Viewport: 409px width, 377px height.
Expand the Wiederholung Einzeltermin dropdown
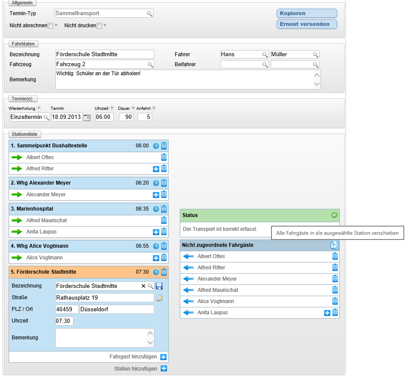pyautogui.click(x=45, y=118)
